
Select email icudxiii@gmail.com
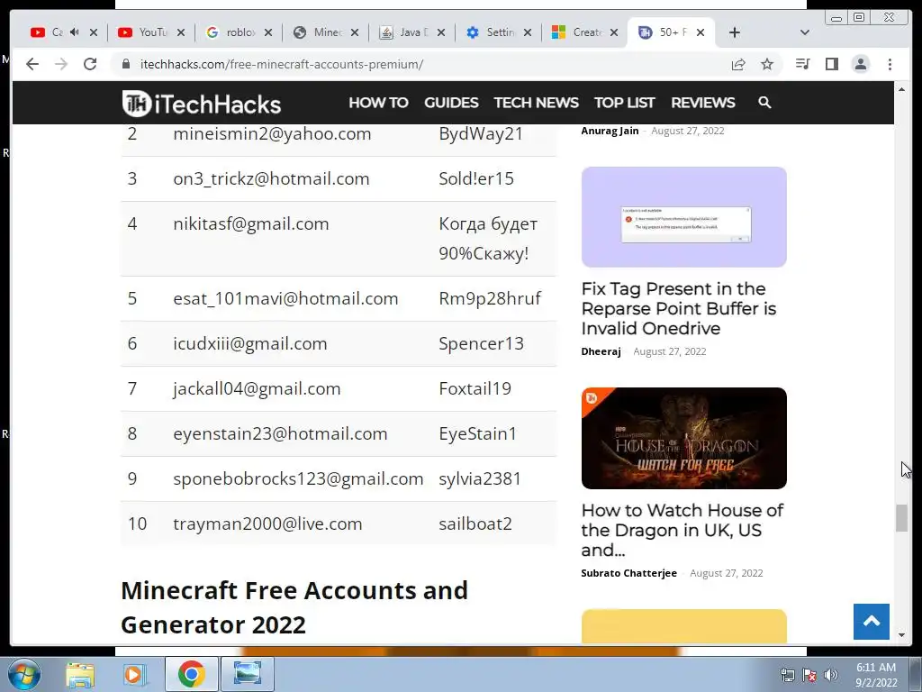pos(250,343)
